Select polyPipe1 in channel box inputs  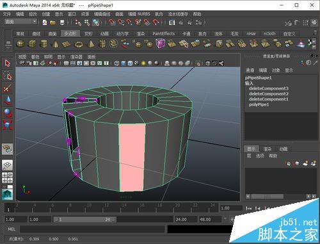tap(259, 104)
